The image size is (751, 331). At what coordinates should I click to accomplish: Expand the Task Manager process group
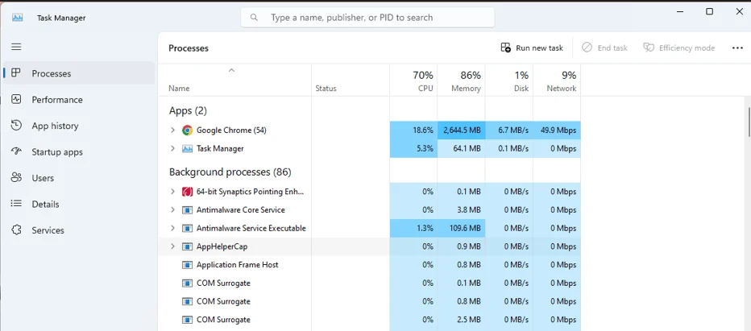(x=173, y=148)
